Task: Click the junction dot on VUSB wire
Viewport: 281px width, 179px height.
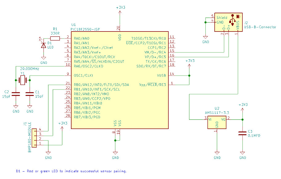Action: pyautogui.click(x=189, y=76)
